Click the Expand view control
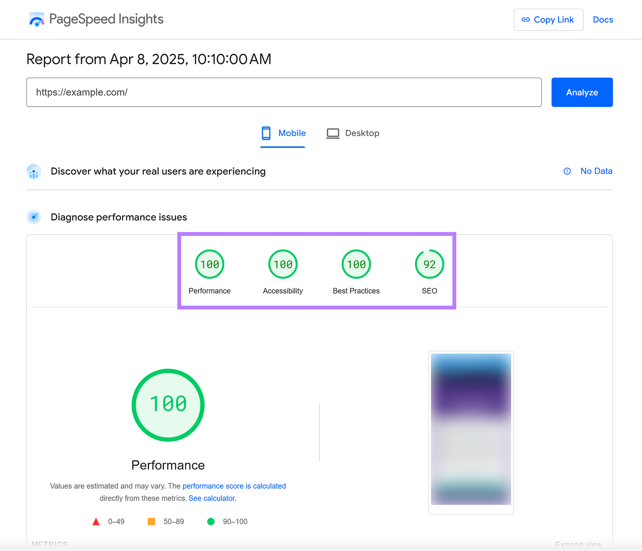Image resolution: width=642 pixels, height=551 pixels. coord(578,544)
